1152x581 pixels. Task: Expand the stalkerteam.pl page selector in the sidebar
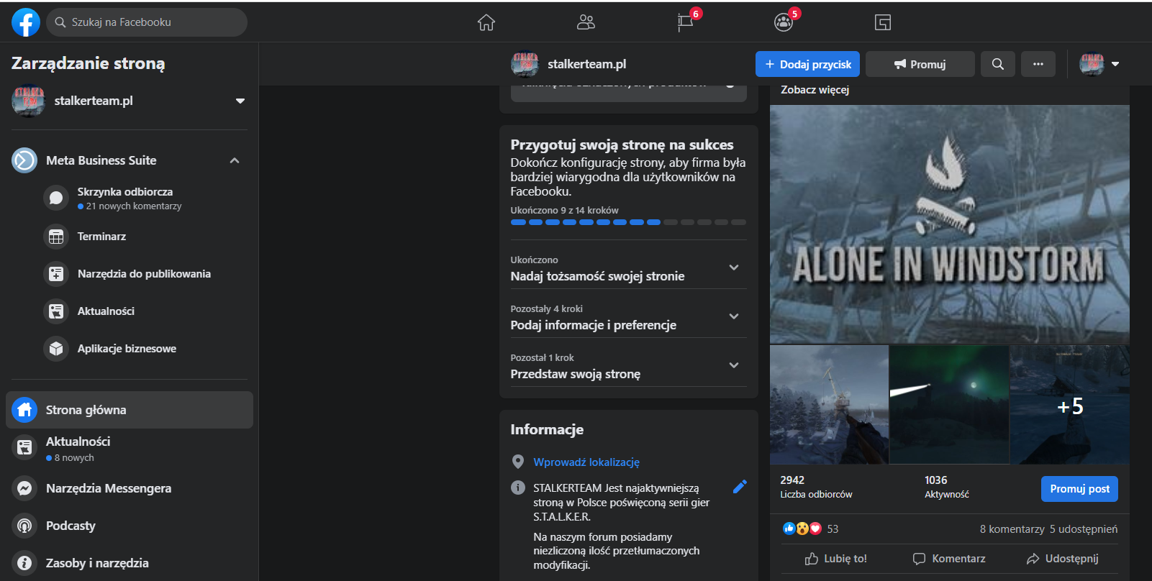(240, 101)
